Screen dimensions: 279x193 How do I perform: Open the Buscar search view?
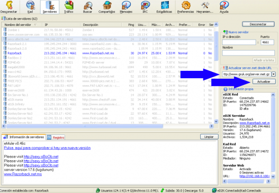click(87, 7)
